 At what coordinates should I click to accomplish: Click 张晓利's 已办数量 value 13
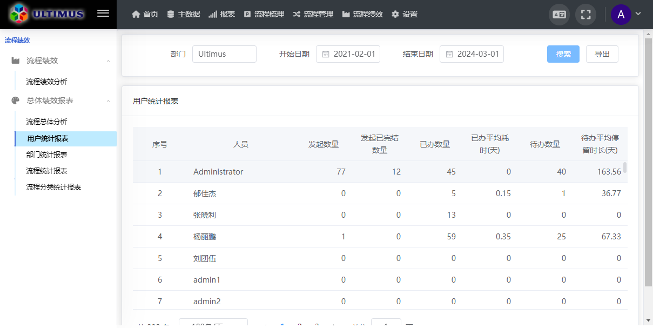pos(451,215)
